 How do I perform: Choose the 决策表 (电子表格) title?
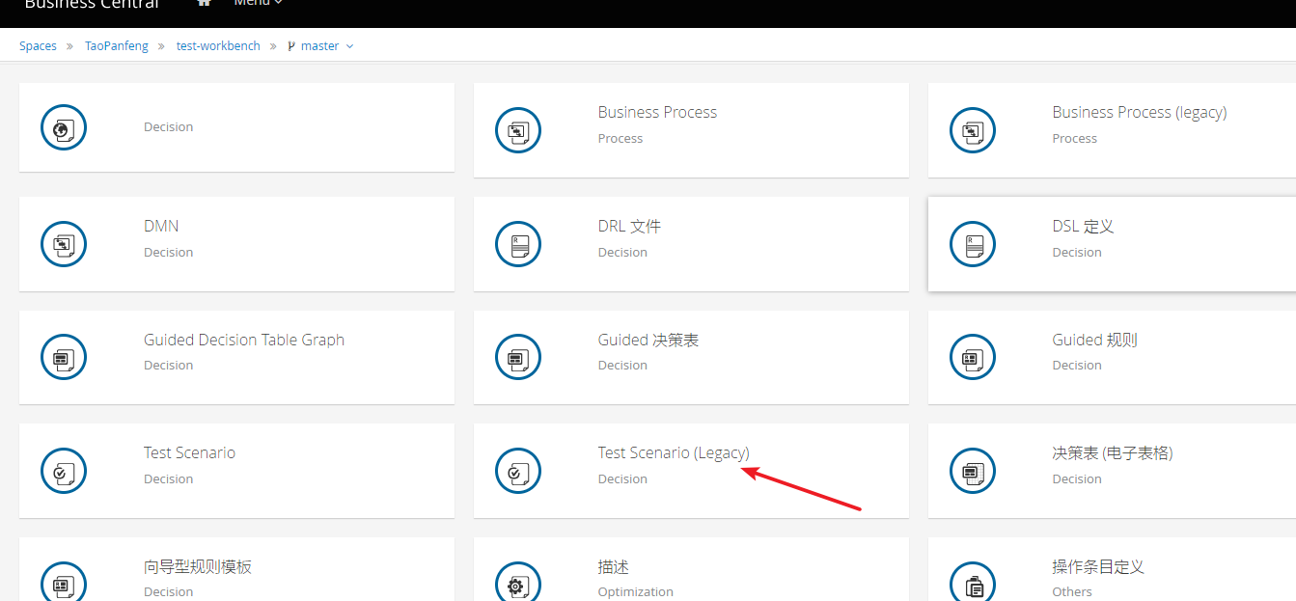[1113, 452]
